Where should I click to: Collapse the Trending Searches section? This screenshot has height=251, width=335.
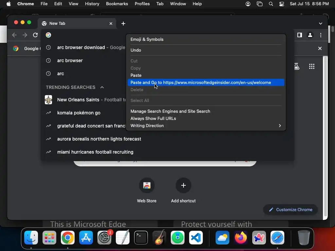coord(102,87)
